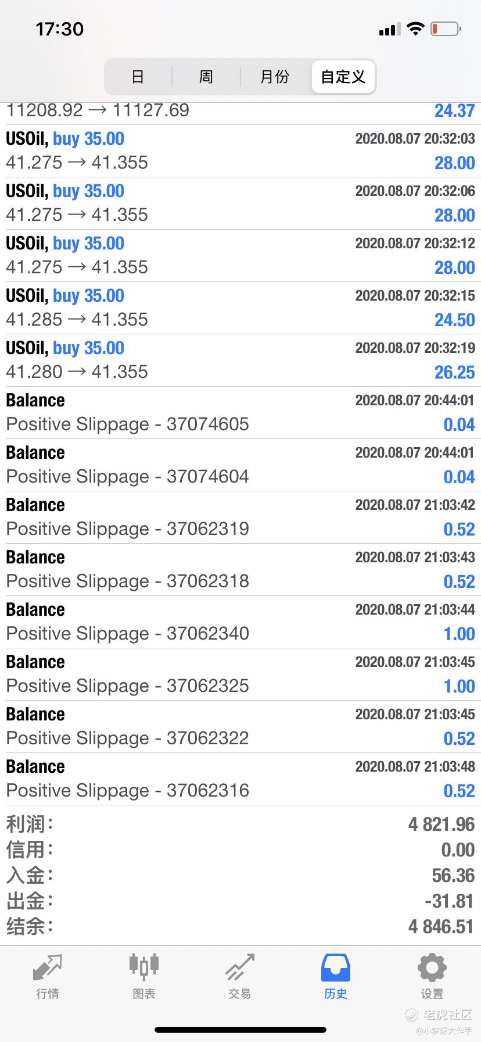Tap the low battery indicator icon
Image resolution: width=481 pixels, height=1042 pixels.
pos(446,29)
